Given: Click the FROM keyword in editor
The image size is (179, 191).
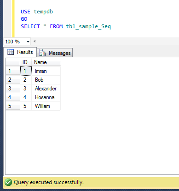Looking at the screenshot, I should pos(56,26).
